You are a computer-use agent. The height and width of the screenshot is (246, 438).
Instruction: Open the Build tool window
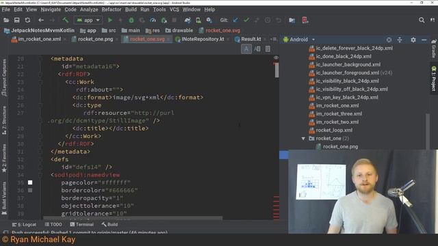click(x=109, y=225)
